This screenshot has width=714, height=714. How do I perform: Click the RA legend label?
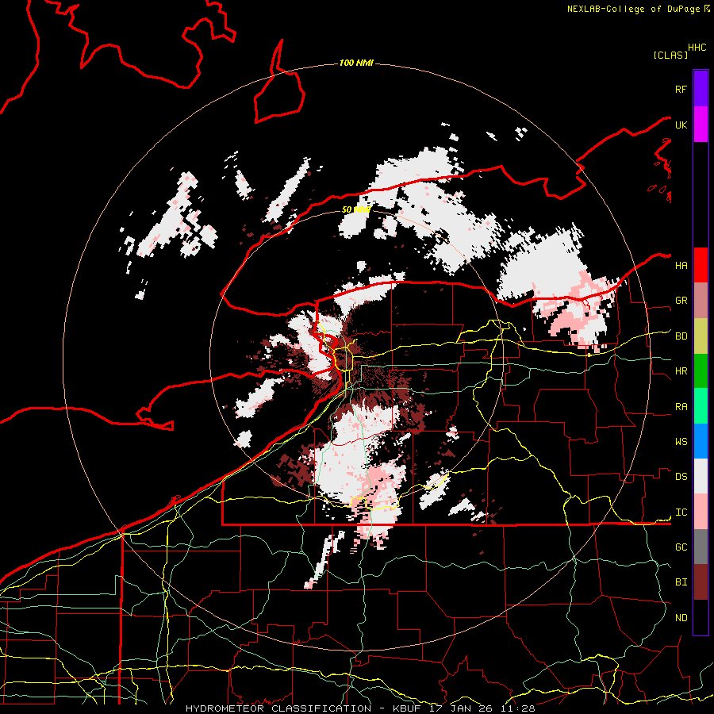(681, 407)
